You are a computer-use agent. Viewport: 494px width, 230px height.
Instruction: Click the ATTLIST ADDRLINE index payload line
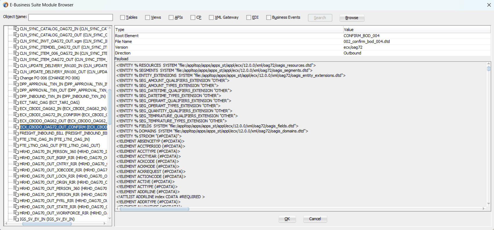[x=160, y=197]
